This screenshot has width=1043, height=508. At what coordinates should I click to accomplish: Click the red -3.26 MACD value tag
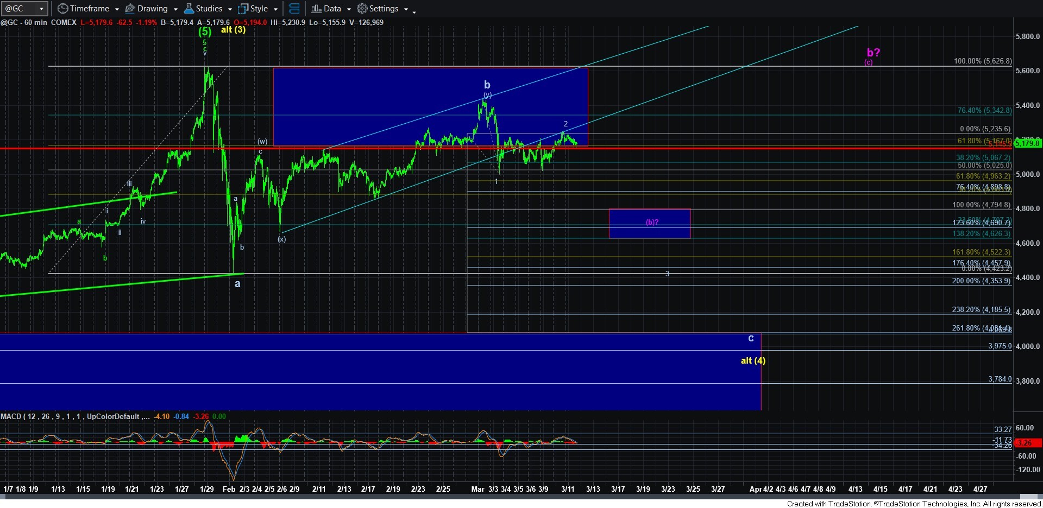pos(1026,443)
